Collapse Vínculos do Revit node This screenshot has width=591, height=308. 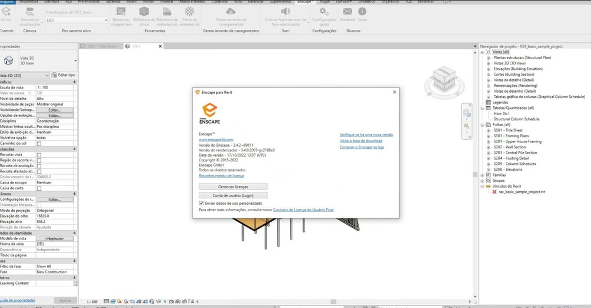[x=482, y=187]
